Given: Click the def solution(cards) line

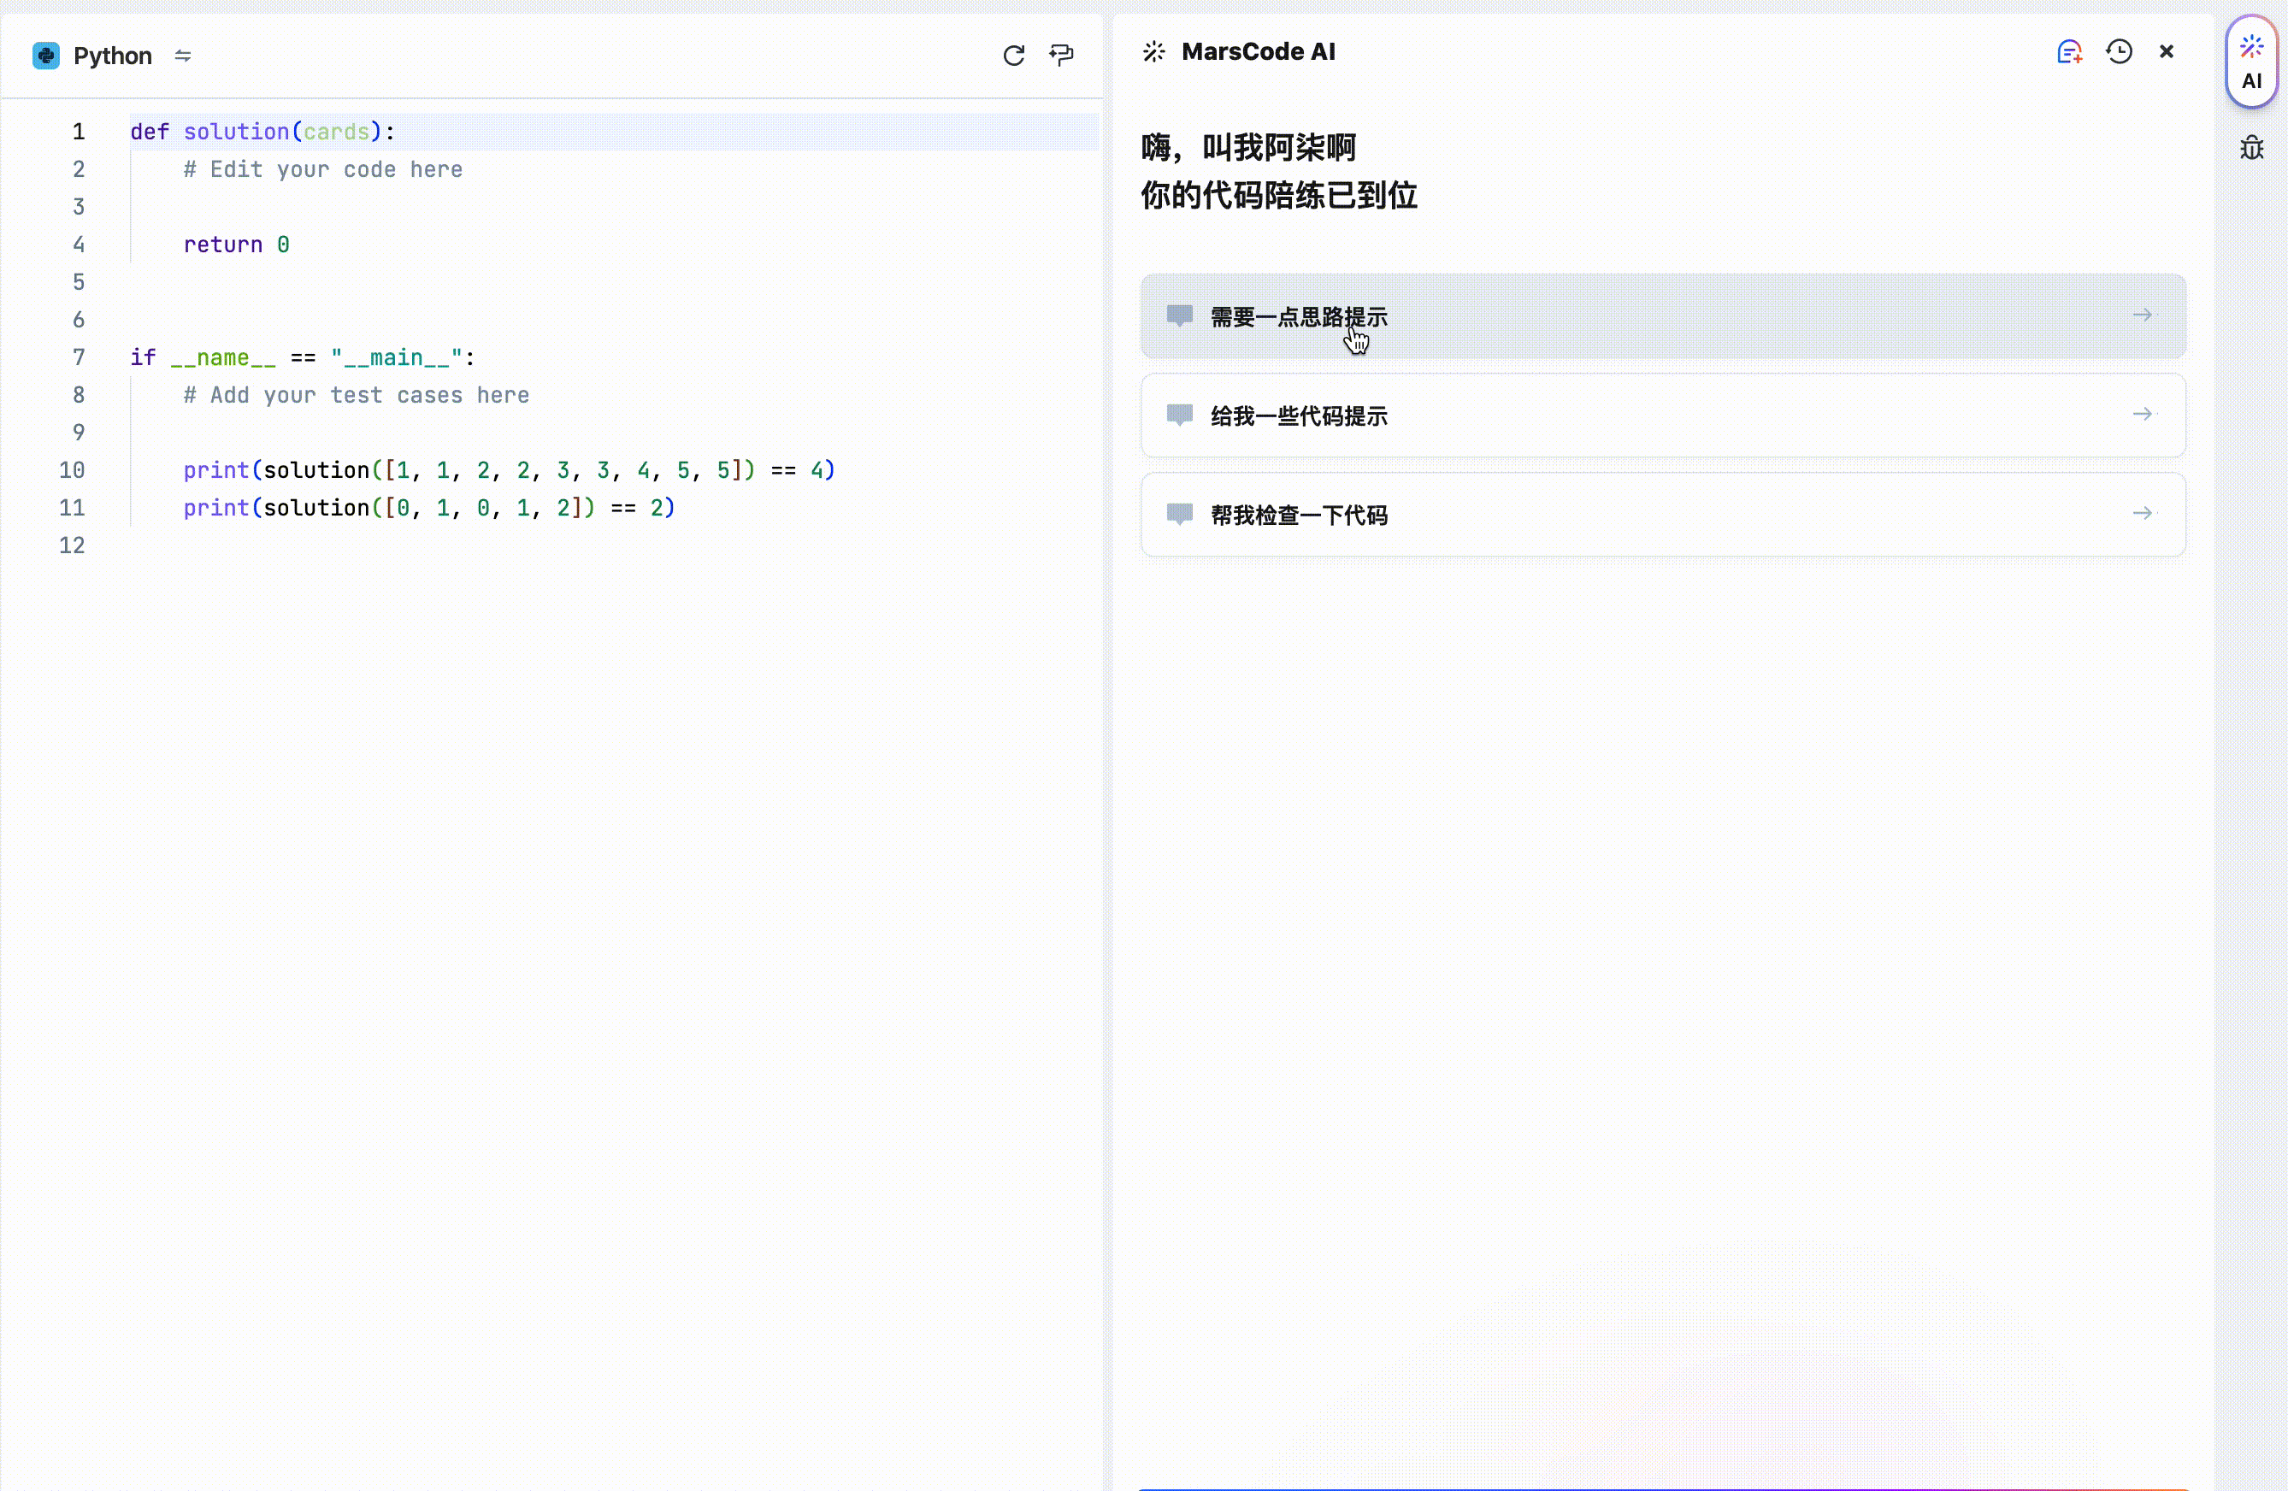Looking at the screenshot, I should pyautogui.click(x=262, y=132).
